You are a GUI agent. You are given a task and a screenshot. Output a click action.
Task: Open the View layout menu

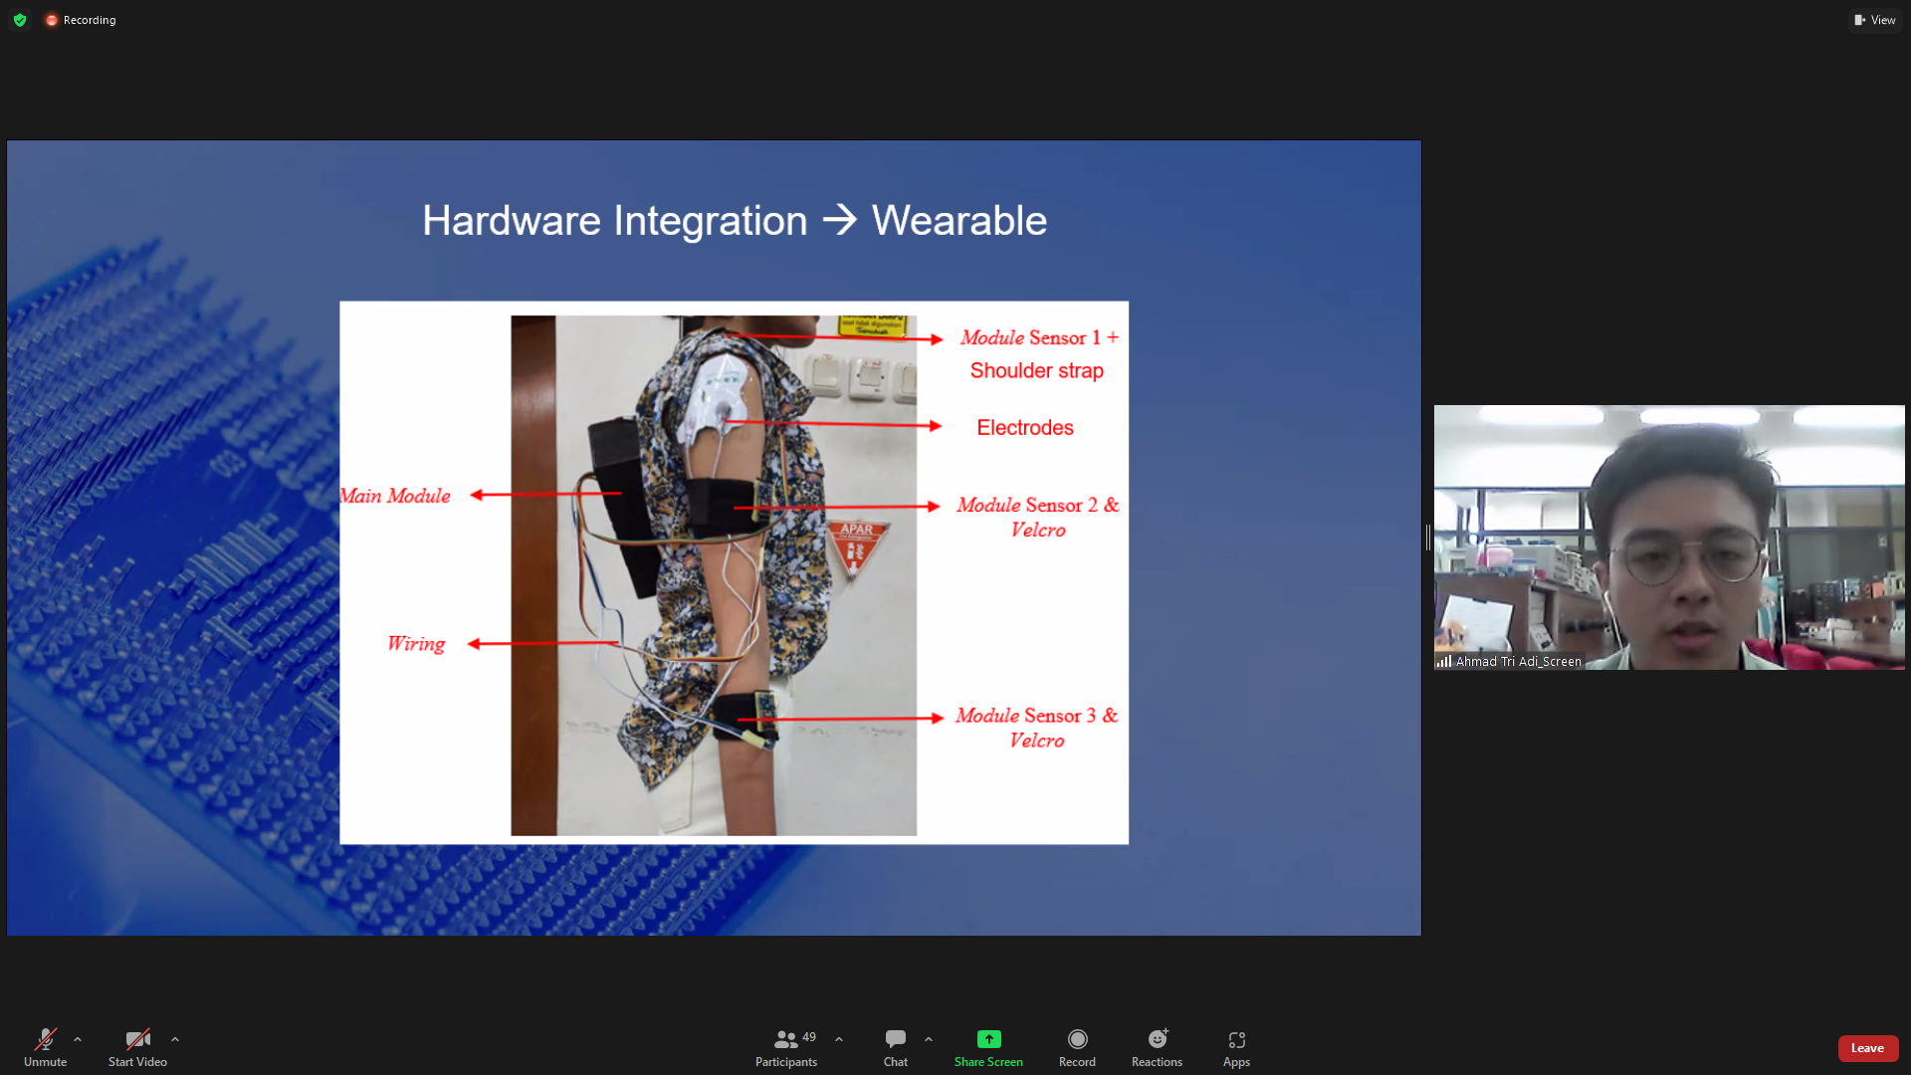tap(1875, 20)
